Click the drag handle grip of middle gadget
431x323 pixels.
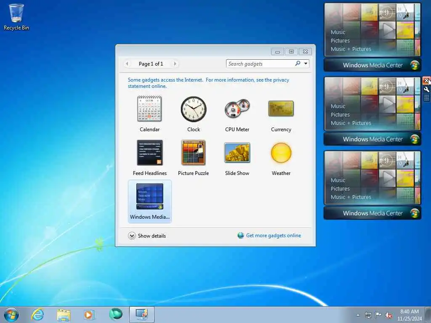[426, 98]
